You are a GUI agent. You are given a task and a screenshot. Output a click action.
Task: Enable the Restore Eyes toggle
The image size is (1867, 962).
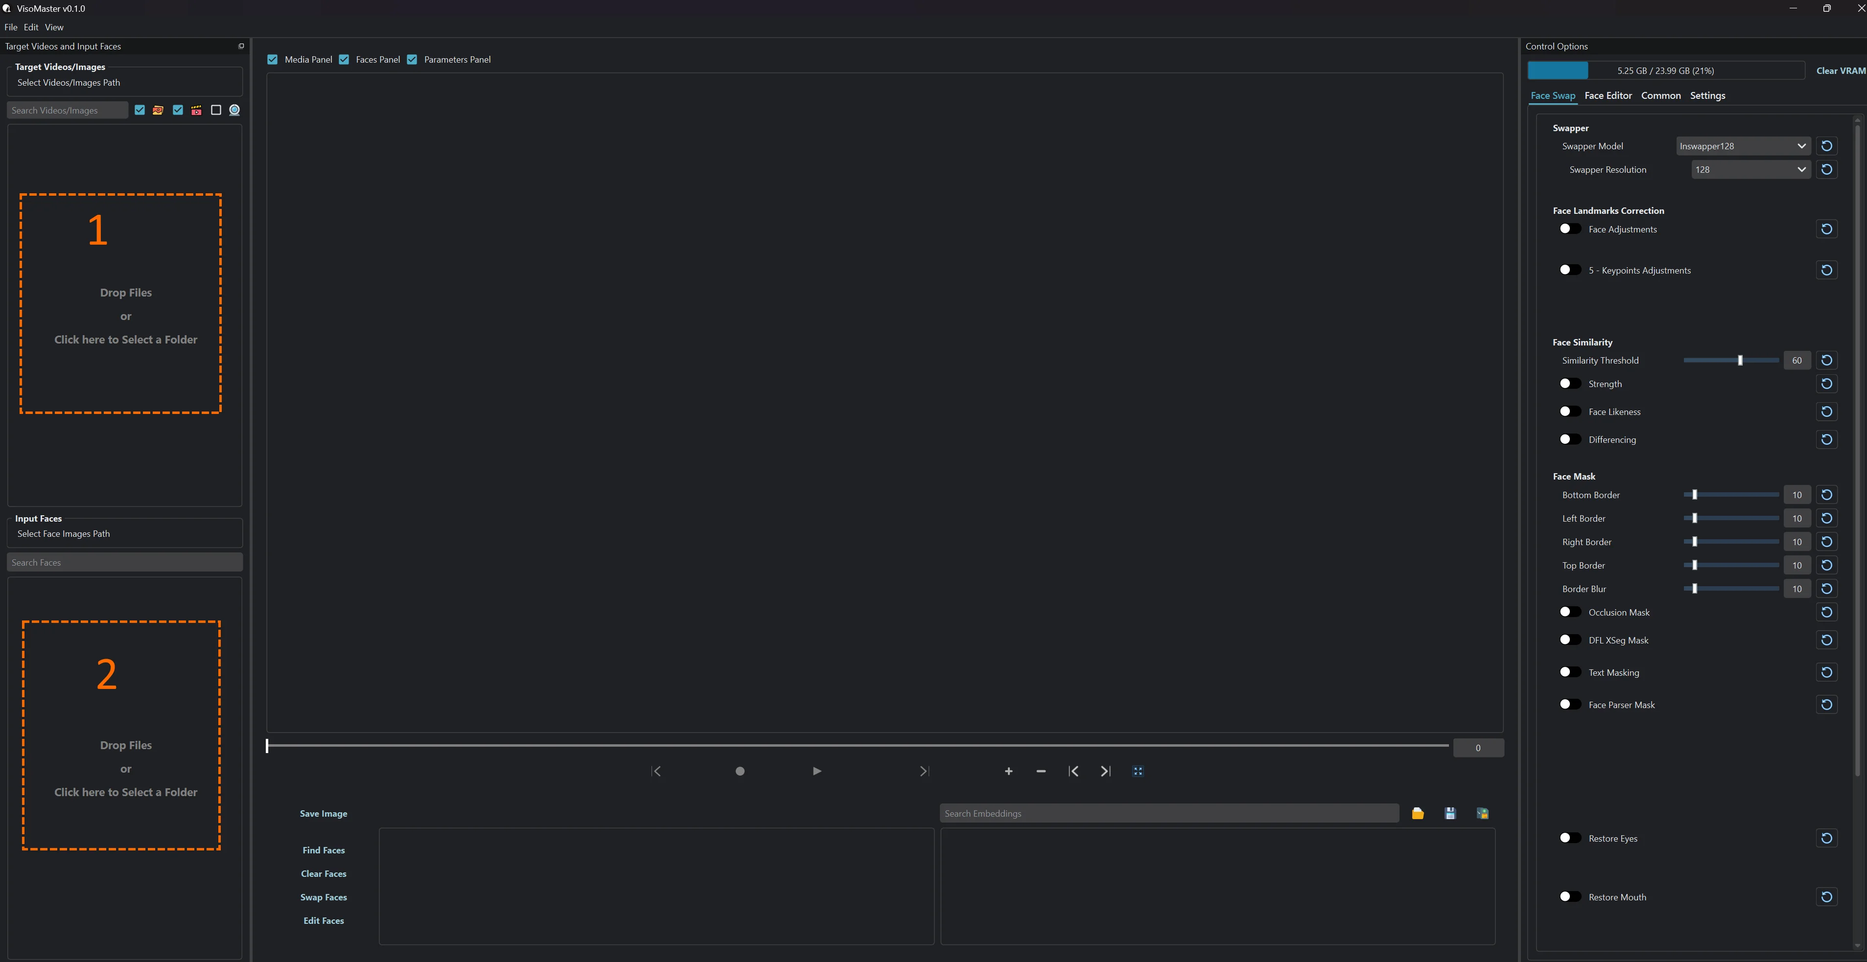tap(1570, 838)
